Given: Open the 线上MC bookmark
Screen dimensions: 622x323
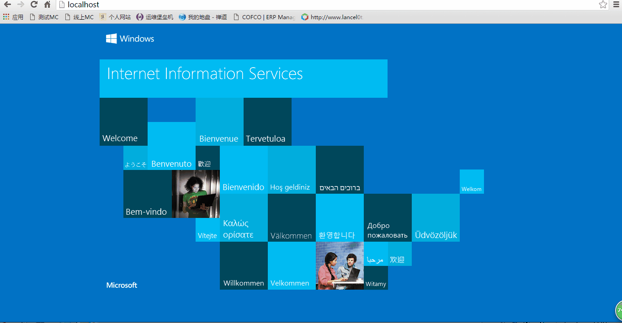Looking at the screenshot, I should [79, 17].
